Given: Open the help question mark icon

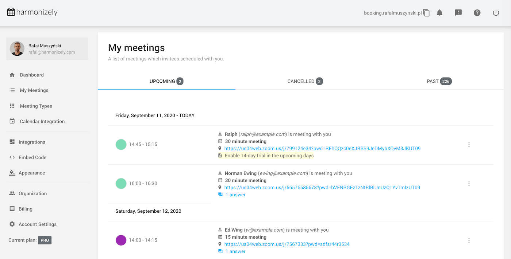Looking at the screenshot, I should tap(477, 13).
